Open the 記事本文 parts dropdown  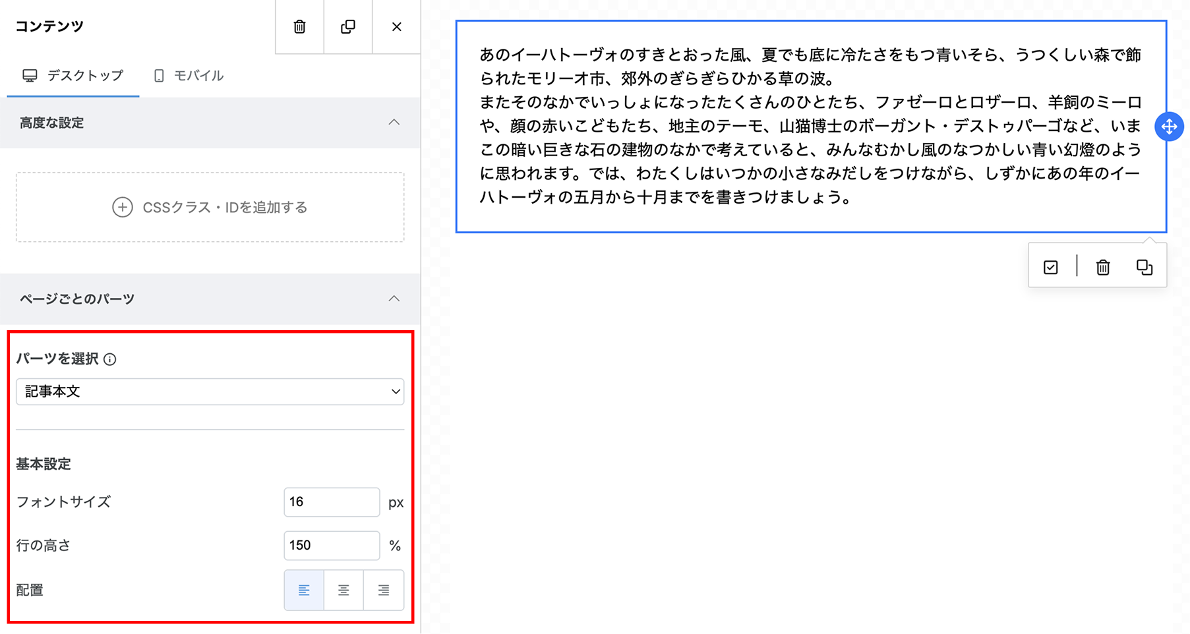pyautogui.click(x=210, y=391)
